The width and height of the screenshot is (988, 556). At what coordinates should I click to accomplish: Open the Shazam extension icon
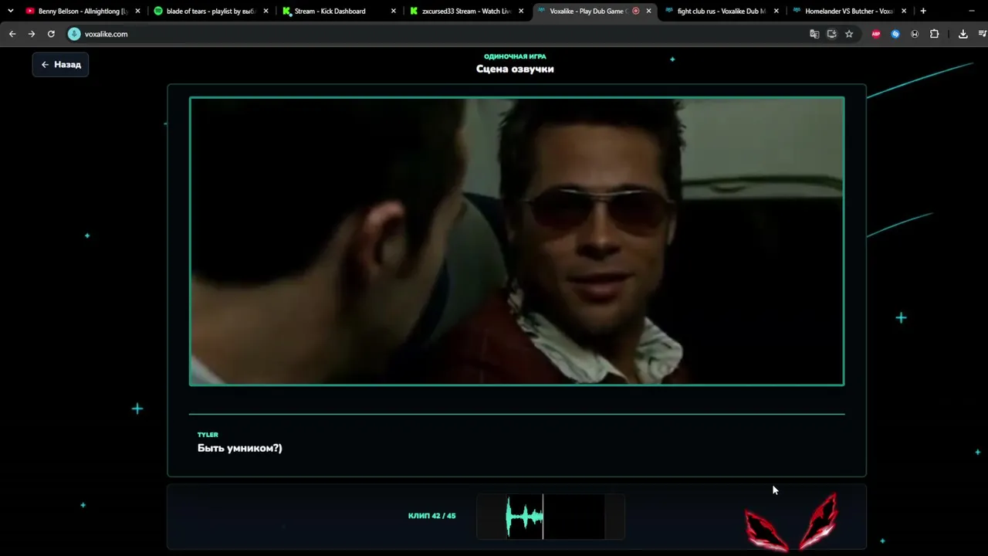(895, 34)
